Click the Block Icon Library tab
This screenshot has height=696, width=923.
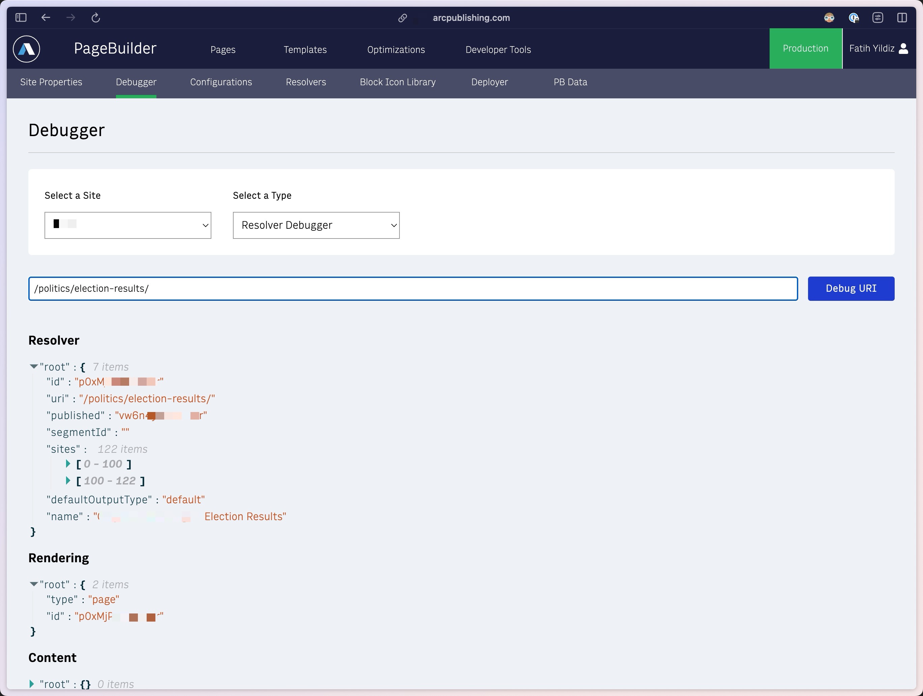[398, 82]
